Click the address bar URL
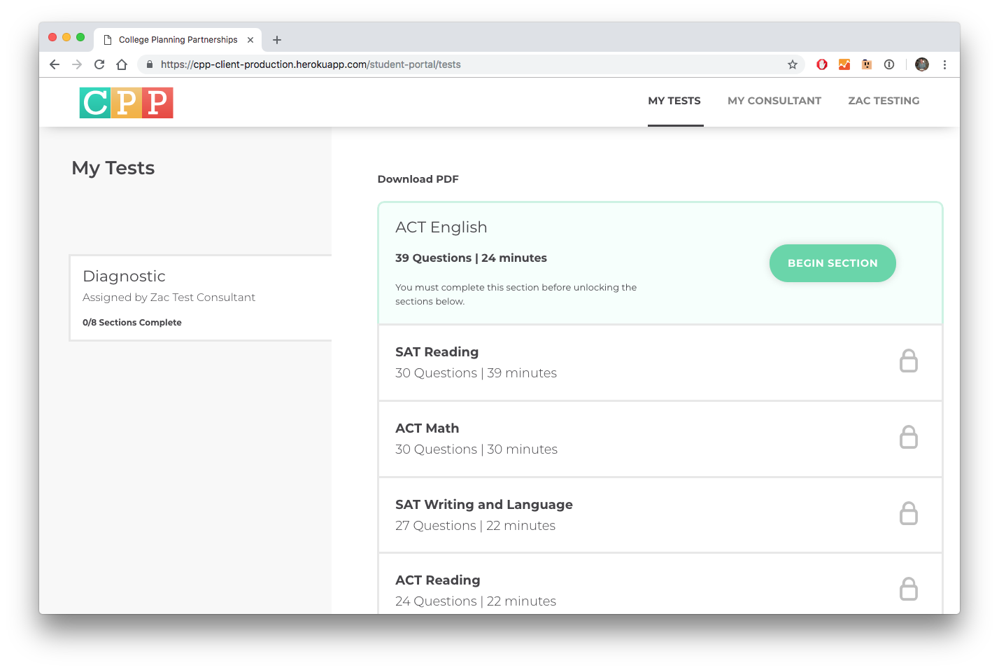The height and width of the screenshot is (670, 999). (311, 64)
